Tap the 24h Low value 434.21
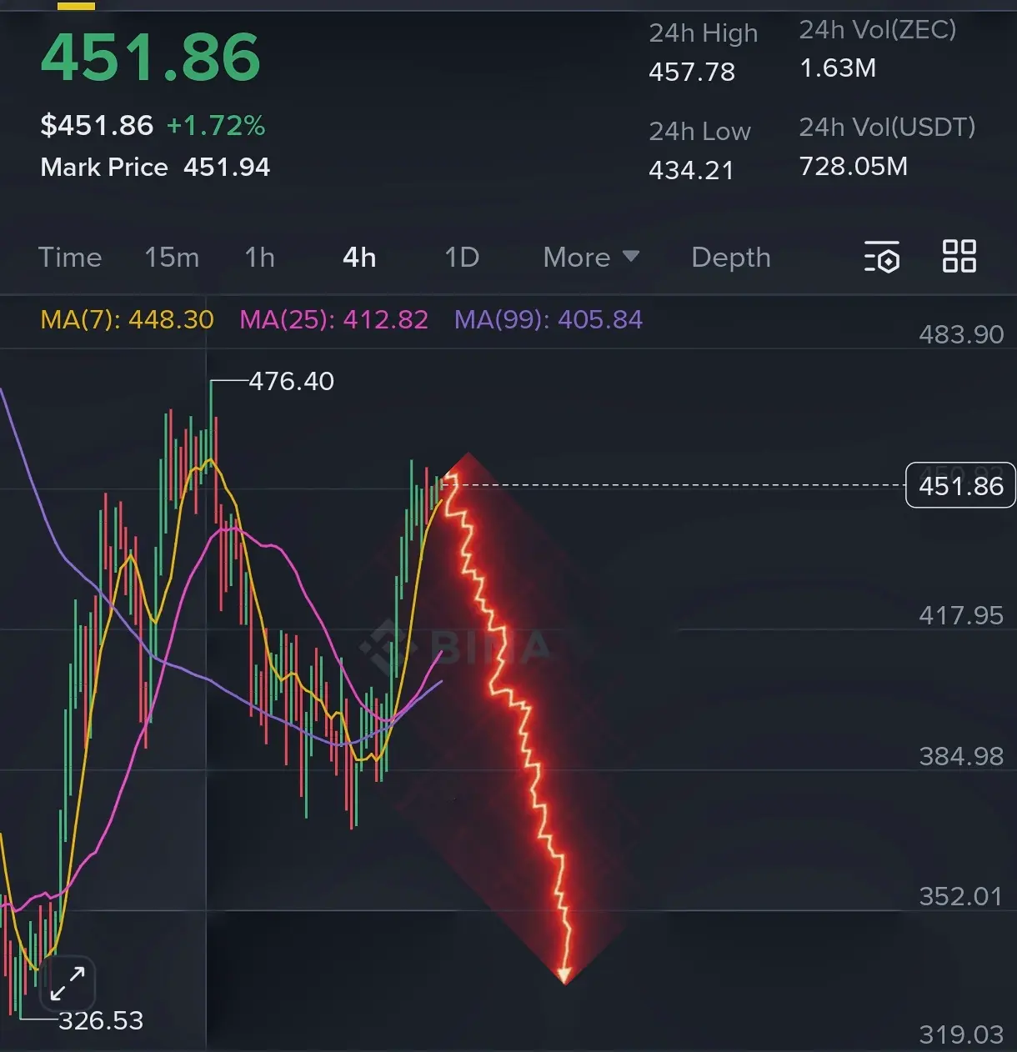This screenshot has width=1017, height=1052. click(x=691, y=170)
